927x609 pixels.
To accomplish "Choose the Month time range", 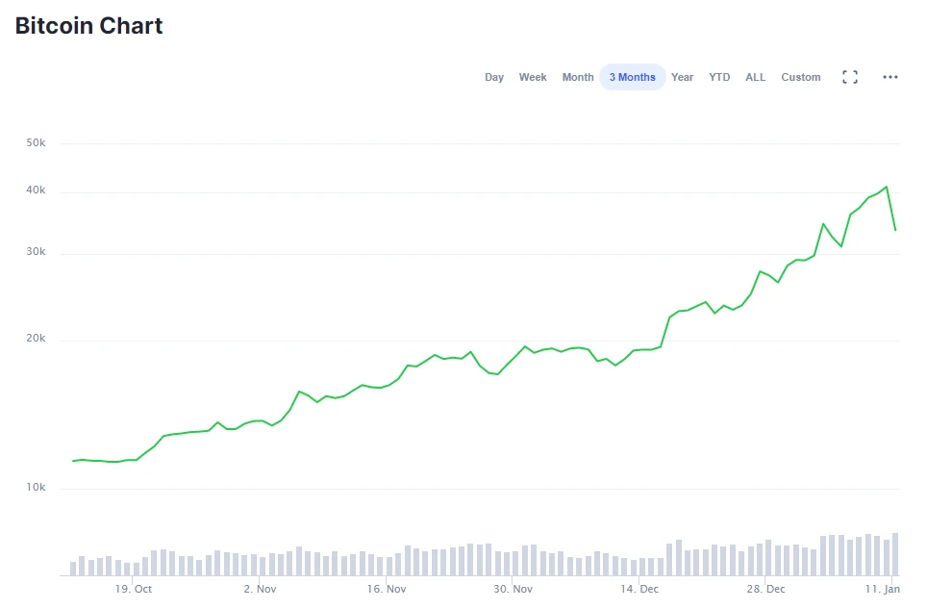I will (x=578, y=77).
